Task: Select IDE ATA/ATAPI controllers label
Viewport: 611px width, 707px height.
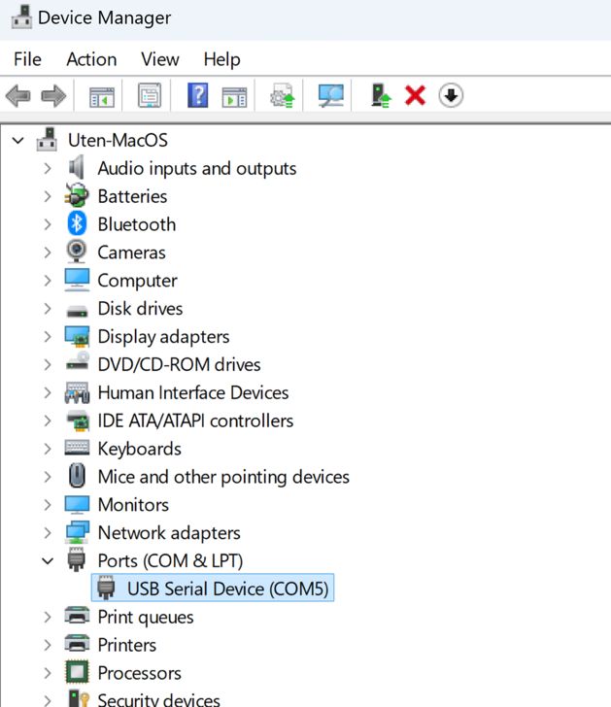Action: click(x=195, y=421)
